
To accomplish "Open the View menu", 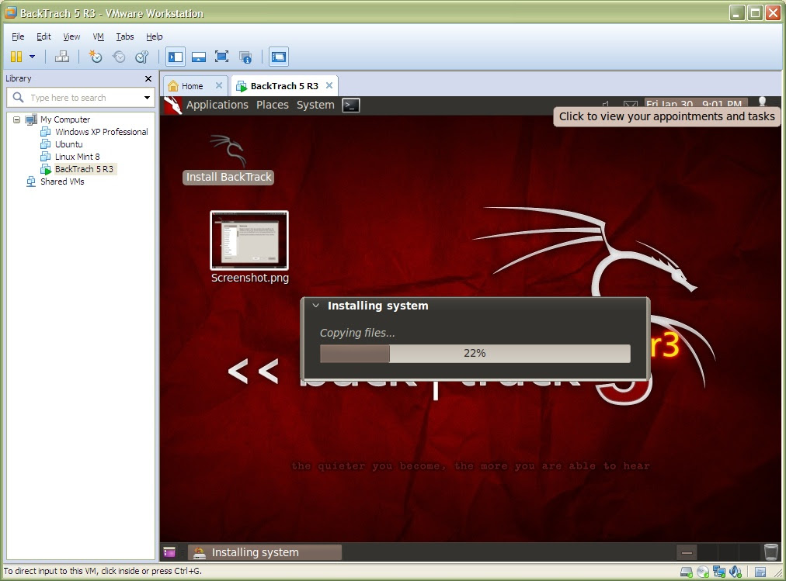I will tap(71, 36).
